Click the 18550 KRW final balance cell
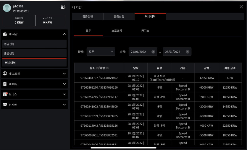Image resolution: width=247 pixels, height=150 pixels. 230,97
